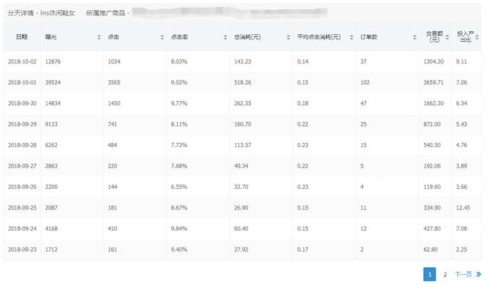Click transaction amount 3659.71
The width and height of the screenshot is (487, 284).
[434, 82]
